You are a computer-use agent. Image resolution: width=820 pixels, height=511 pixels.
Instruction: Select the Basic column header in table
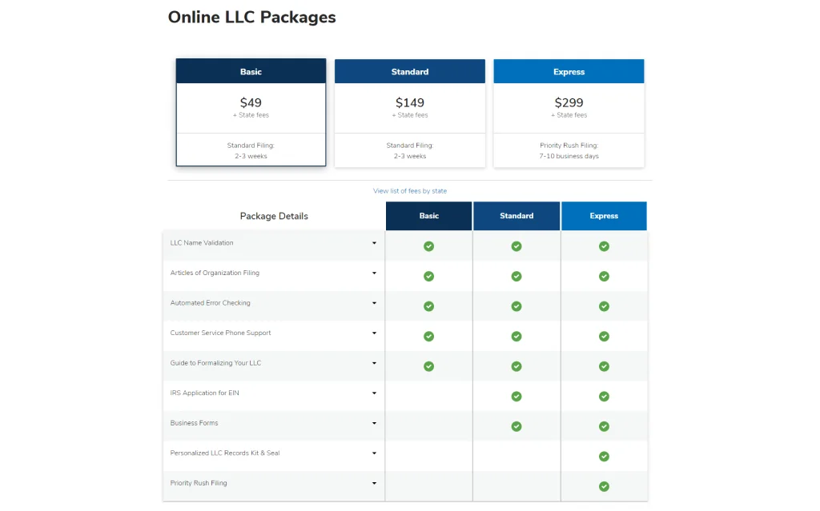click(x=428, y=216)
